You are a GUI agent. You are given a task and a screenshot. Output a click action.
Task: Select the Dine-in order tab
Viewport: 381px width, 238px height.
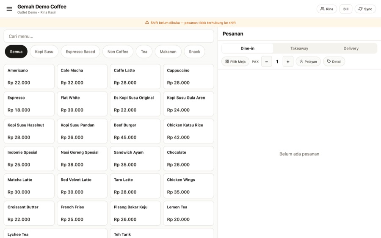[x=247, y=48]
